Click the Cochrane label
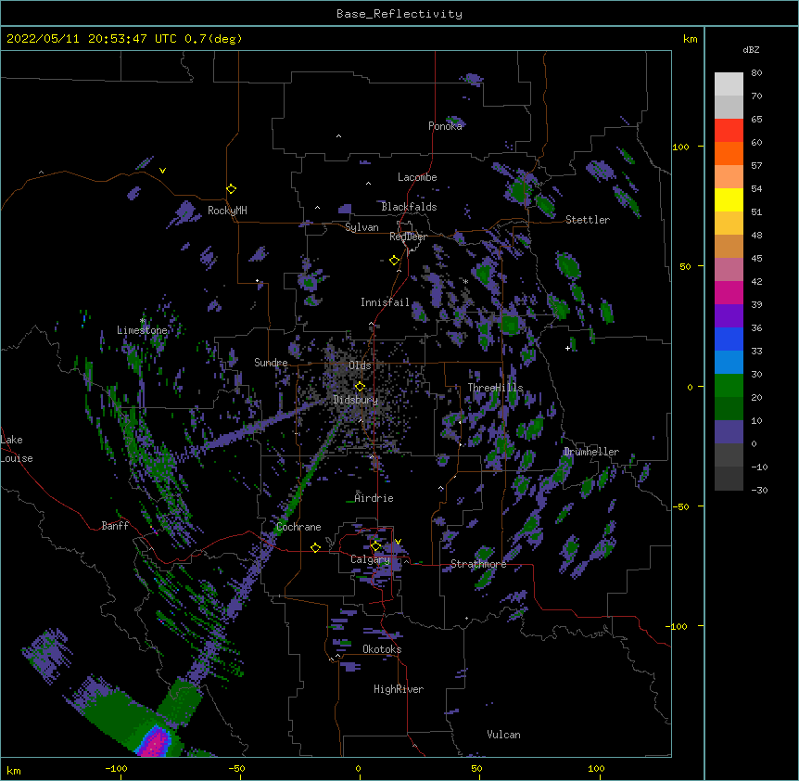The width and height of the screenshot is (799, 781). pyautogui.click(x=298, y=527)
